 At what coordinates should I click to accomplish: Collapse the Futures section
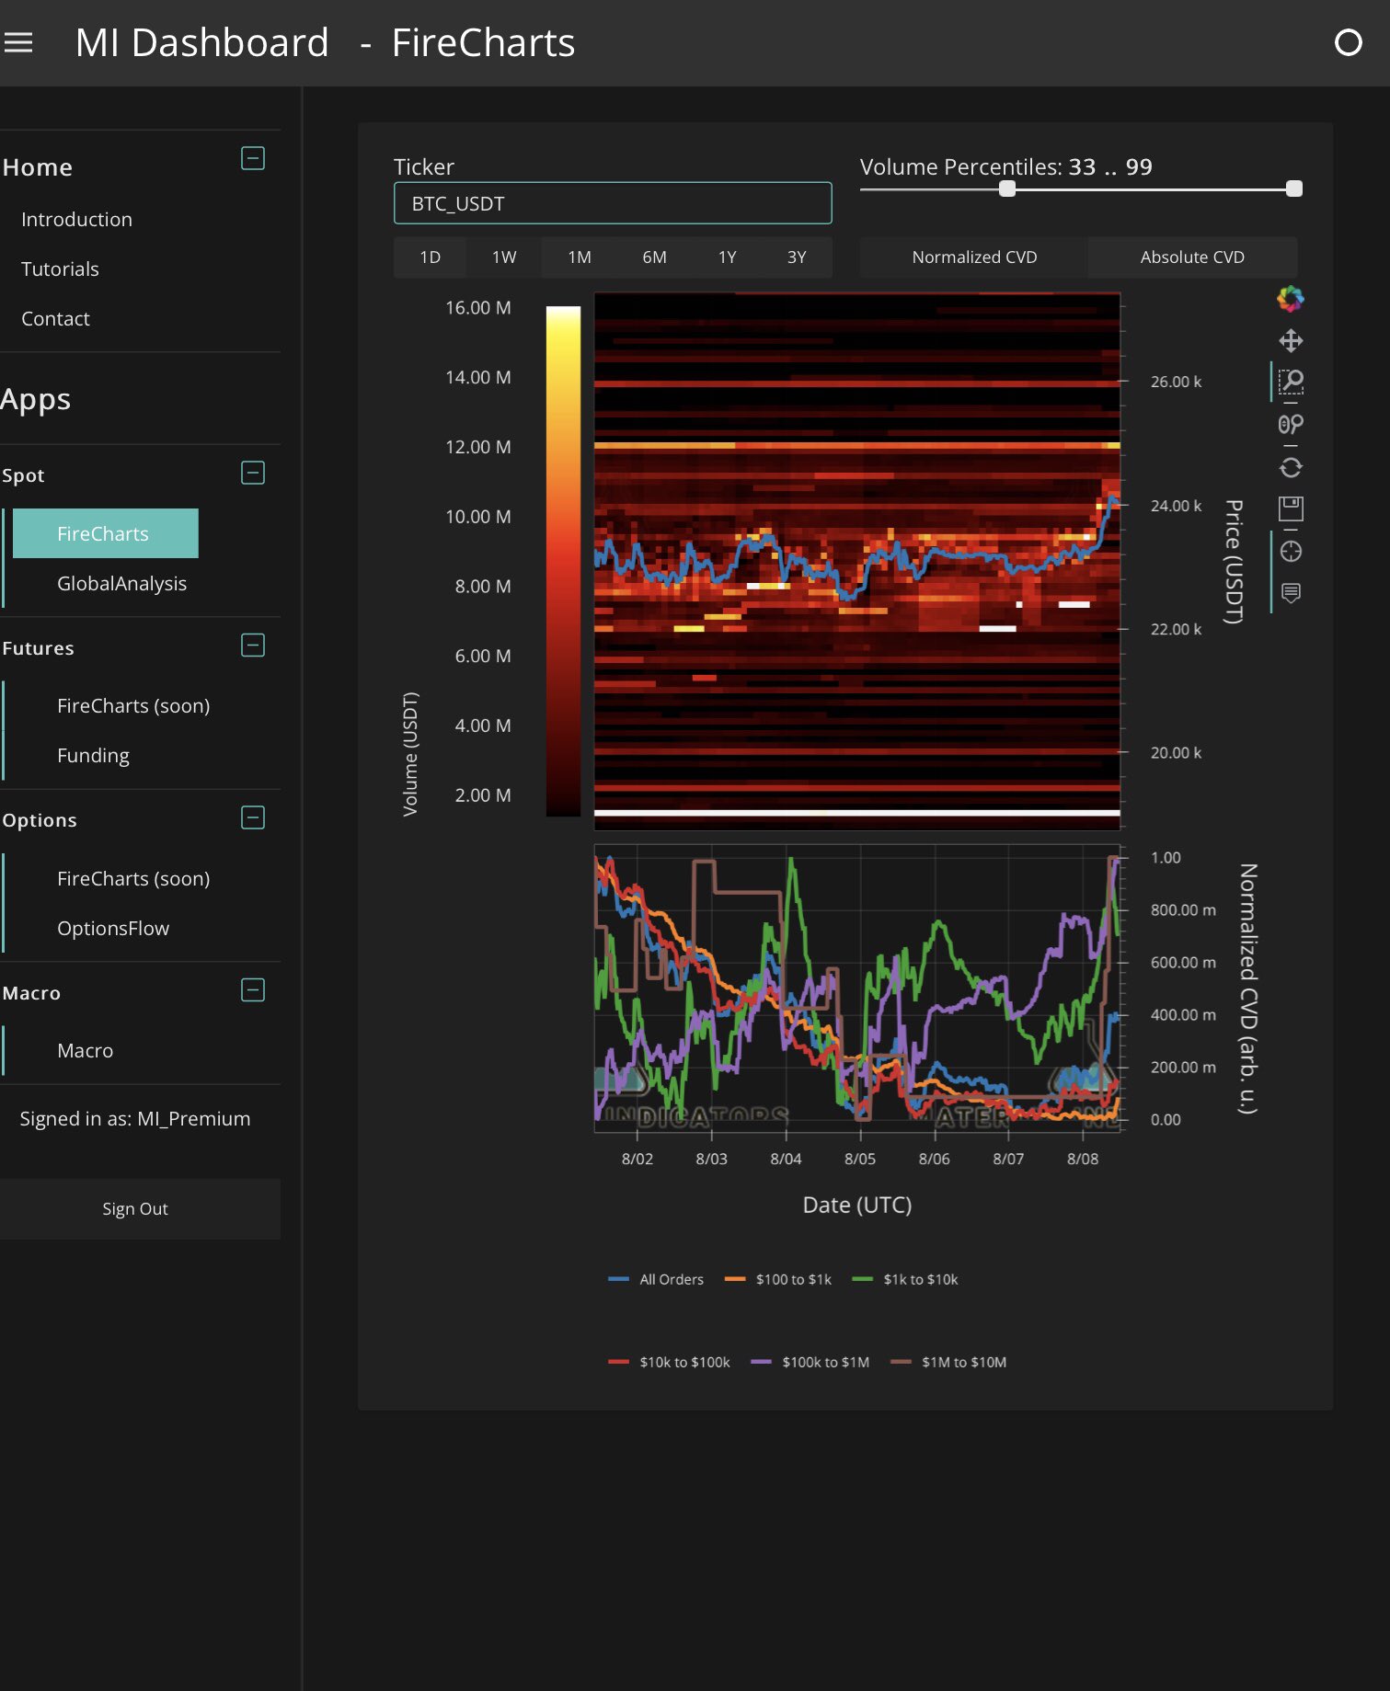pyautogui.click(x=253, y=646)
